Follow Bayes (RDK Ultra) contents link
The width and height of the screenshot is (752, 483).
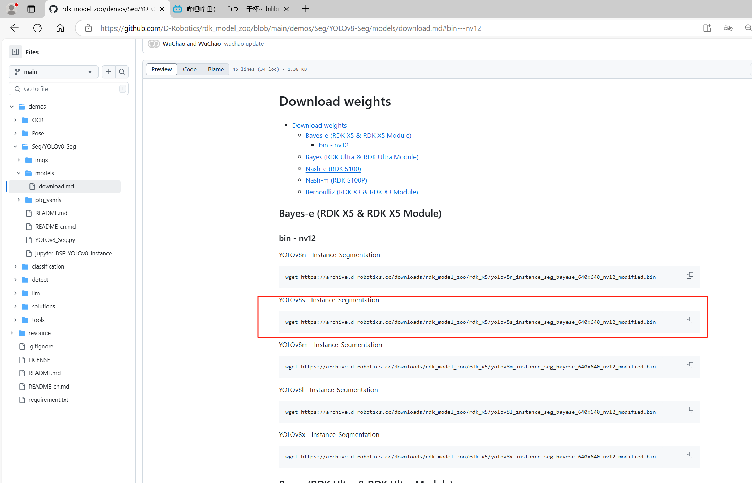(x=362, y=157)
